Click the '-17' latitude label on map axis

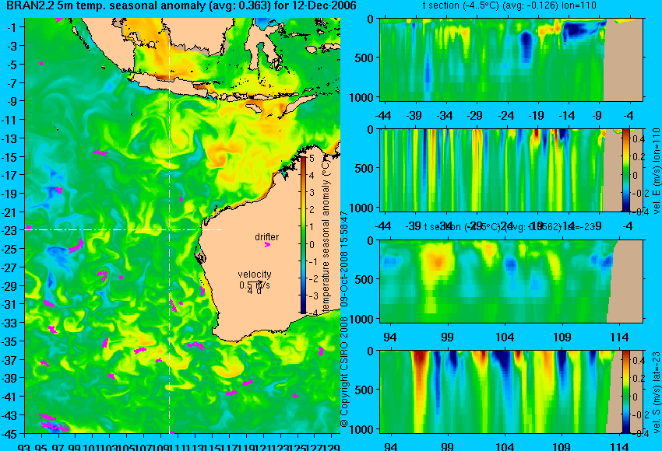(11, 175)
